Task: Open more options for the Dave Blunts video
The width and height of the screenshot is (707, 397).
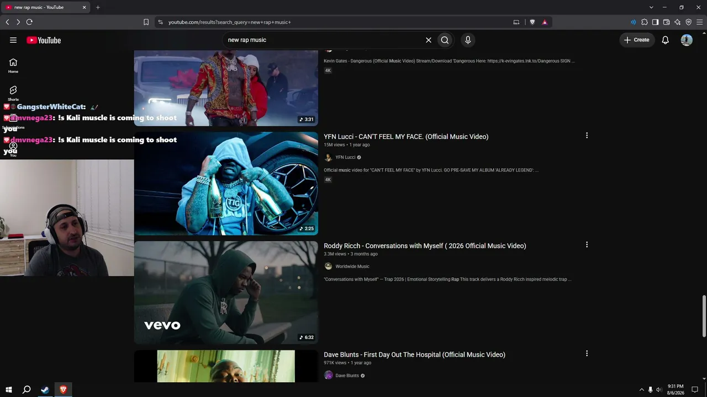Action: click(x=587, y=353)
